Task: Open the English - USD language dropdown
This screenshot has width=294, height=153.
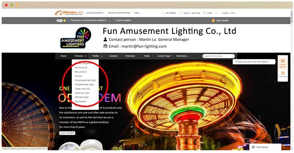Action: pyautogui.click(x=229, y=13)
